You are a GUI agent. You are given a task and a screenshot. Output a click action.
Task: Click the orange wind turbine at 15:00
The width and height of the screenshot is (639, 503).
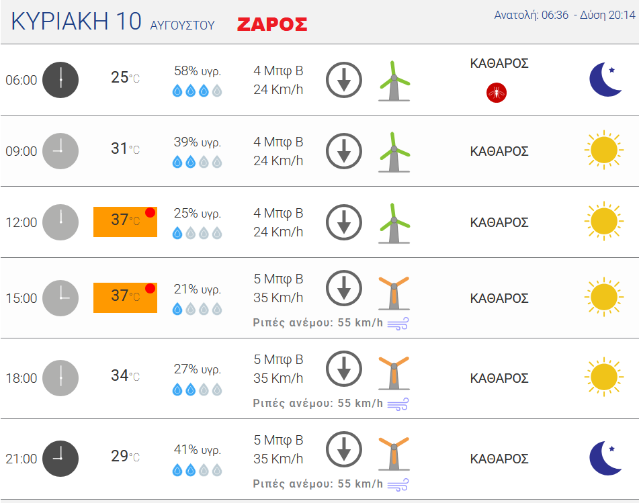coord(394,293)
